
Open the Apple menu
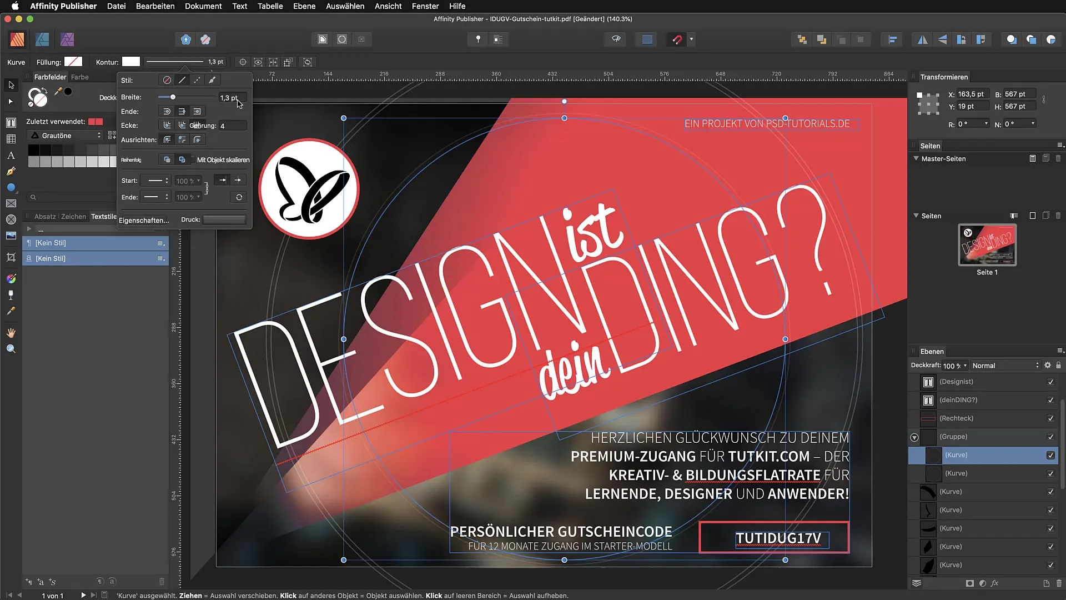pos(15,6)
